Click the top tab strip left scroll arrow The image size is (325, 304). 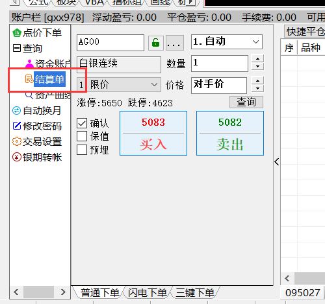[x=14, y=3]
